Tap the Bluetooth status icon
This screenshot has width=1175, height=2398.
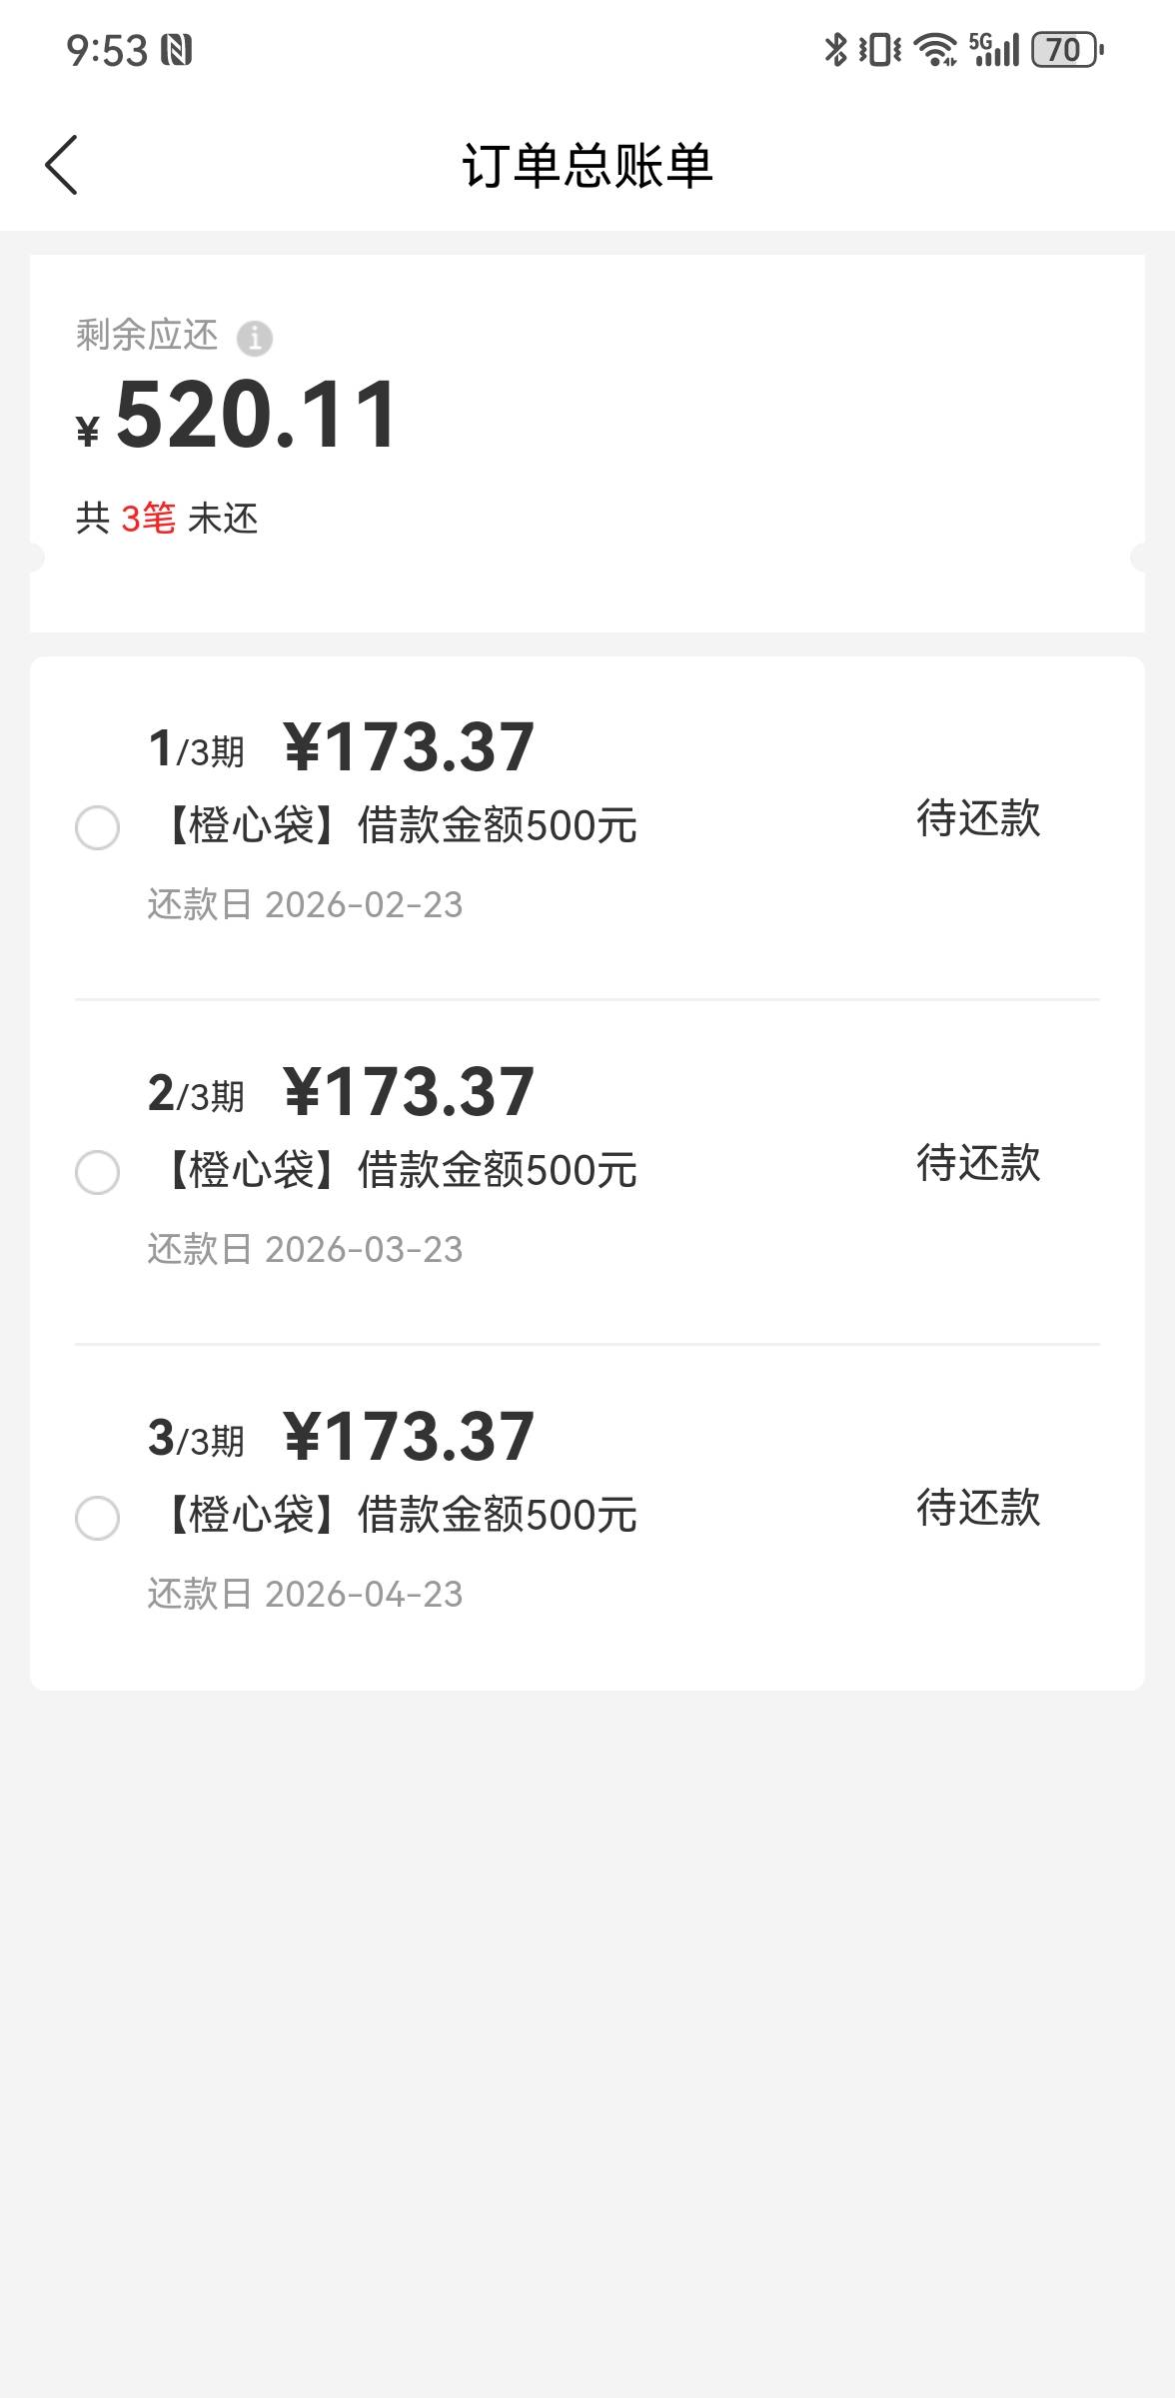835,49
